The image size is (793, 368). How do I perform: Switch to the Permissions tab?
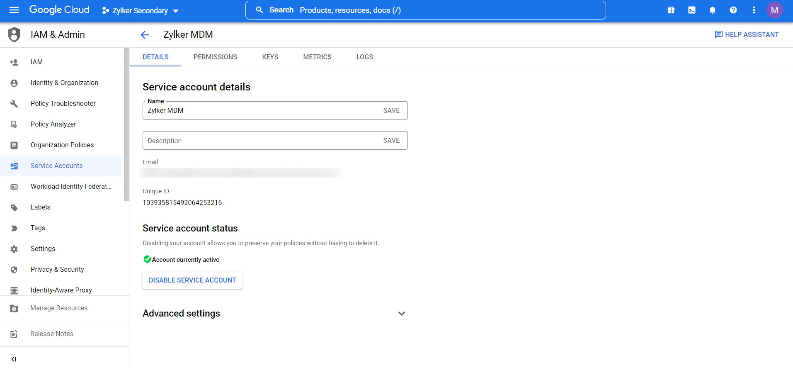click(215, 57)
